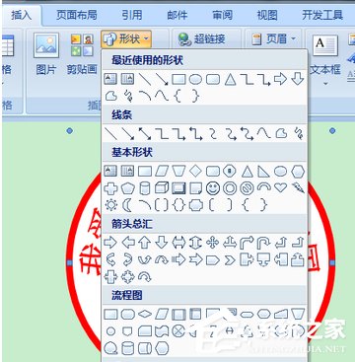The width and height of the screenshot is (355, 362).
Task: Select the quad arrow shape
Action: click(213, 243)
